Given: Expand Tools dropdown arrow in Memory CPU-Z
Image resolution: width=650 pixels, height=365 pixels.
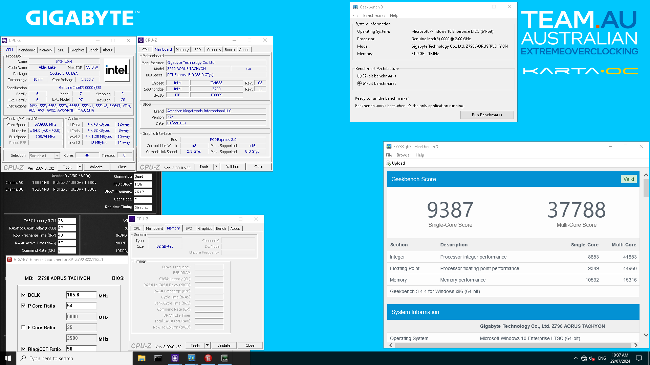Looking at the screenshot, I should (x=207, y=345).
